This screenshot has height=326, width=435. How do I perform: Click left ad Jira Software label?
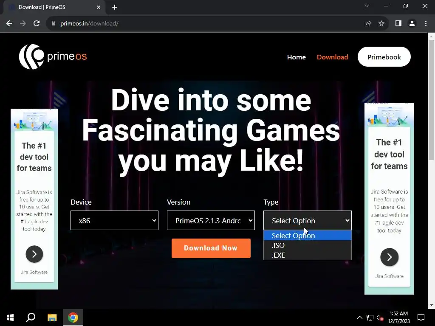34,272
